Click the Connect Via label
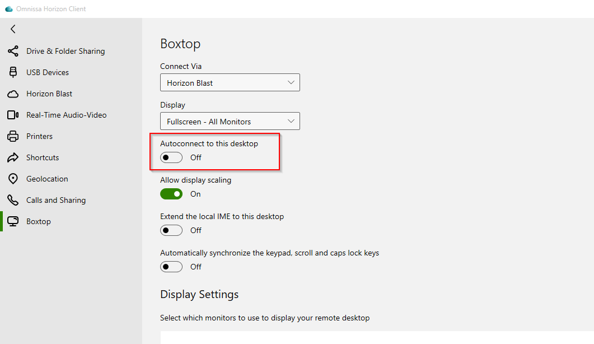The image size is (594, 344). pos(181,66)
